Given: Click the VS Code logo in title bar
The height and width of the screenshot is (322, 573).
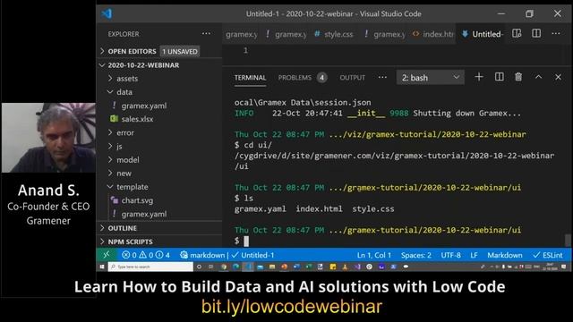Looking at the screenshot, I should pos(107,14).
